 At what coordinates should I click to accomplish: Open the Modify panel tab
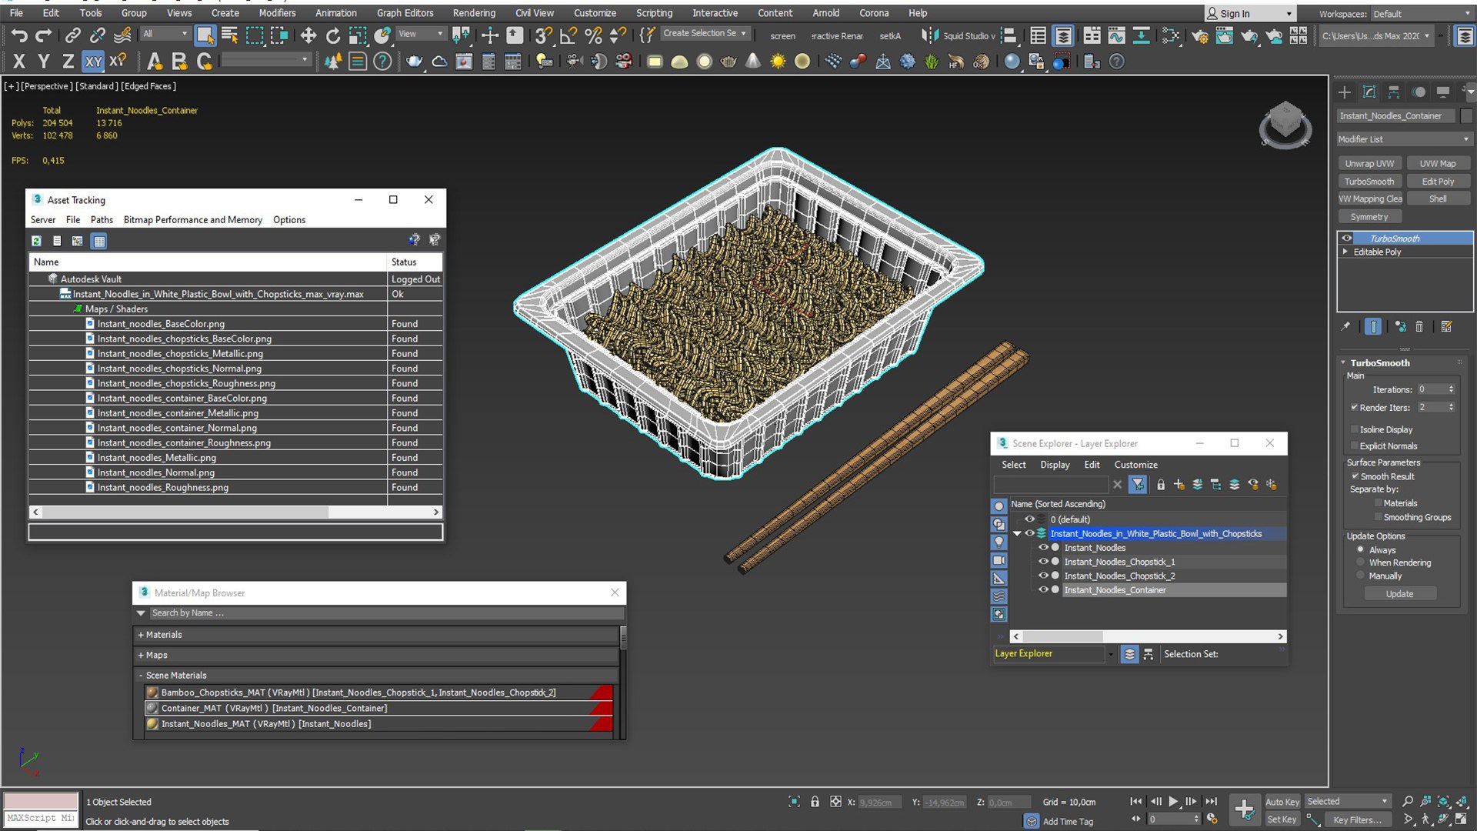click(x=1369, y=92)
